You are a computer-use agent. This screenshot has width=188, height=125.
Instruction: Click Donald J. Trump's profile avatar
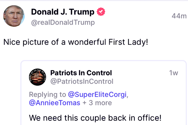(14, 16)
